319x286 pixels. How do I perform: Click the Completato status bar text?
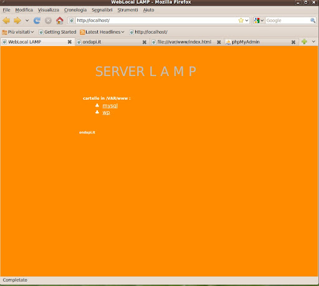(x=15, y=280)
